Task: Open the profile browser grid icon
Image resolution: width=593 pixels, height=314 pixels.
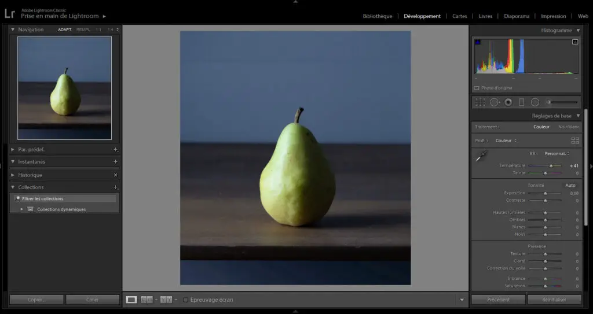Action: pos(575,141)
